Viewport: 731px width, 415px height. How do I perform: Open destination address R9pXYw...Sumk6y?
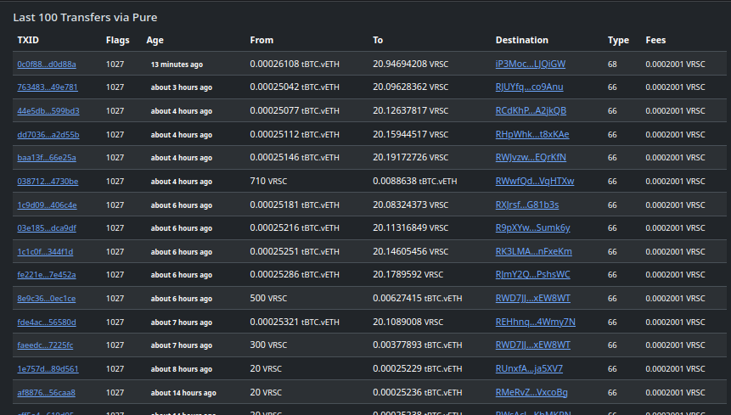coord(533,227)
